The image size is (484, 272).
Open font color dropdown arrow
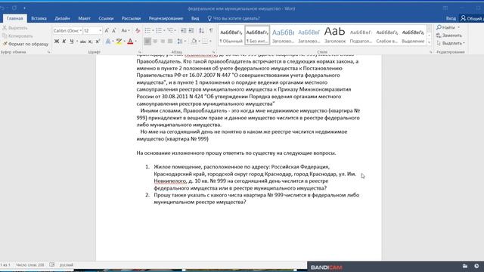(135, 41)
